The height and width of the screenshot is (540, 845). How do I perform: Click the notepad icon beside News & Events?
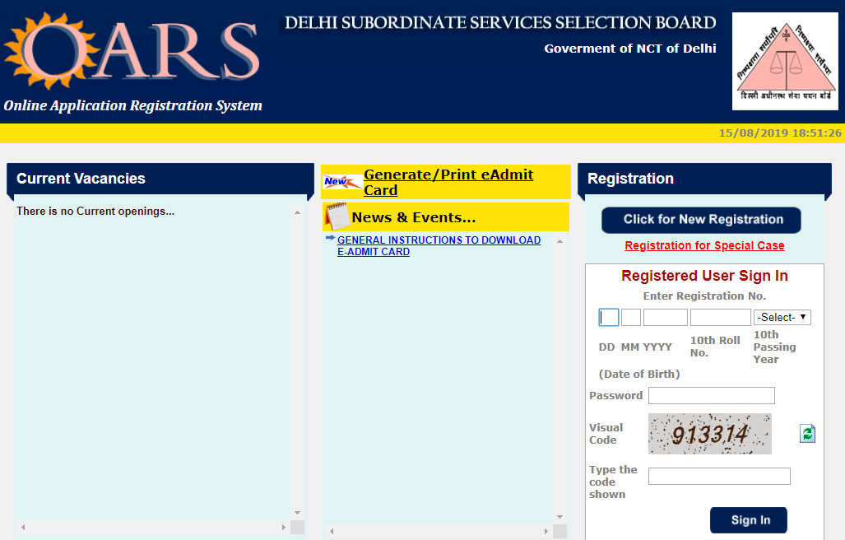pos(336,217)
